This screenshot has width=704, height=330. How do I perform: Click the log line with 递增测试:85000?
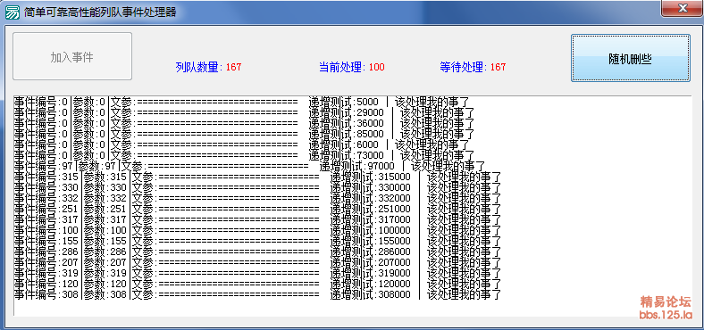244,134
